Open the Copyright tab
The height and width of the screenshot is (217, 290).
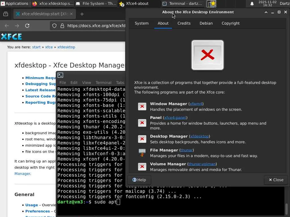231,23
